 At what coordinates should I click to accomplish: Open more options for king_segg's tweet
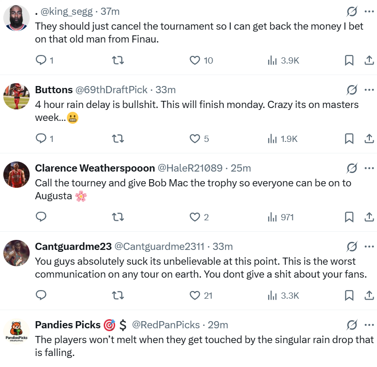click(x=369, y=11)
